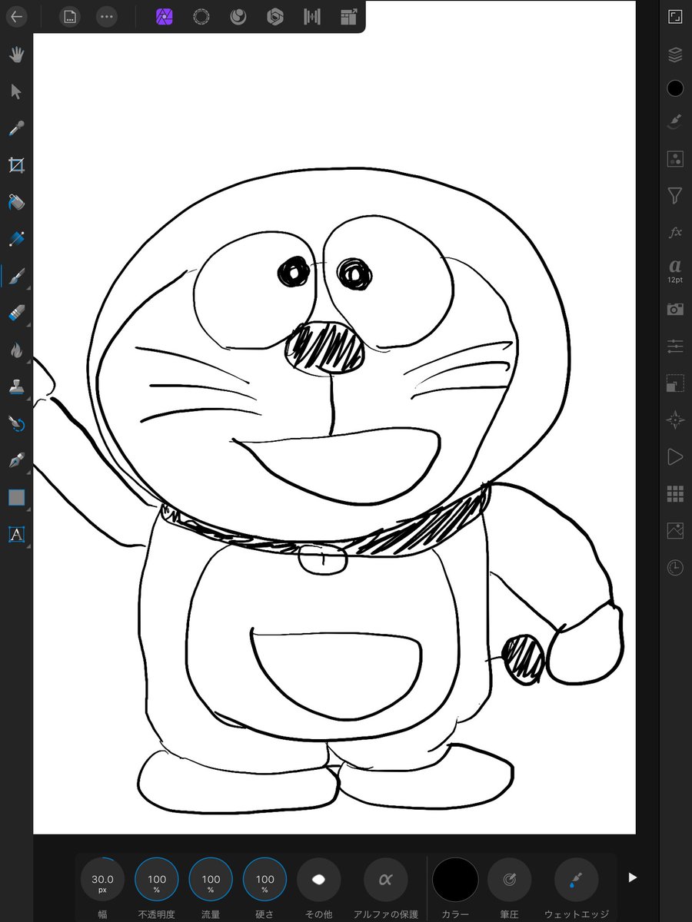The width and height of the screenshot is (692, 922).
Task: Activate the Pen tool
Action: [16, 460]
